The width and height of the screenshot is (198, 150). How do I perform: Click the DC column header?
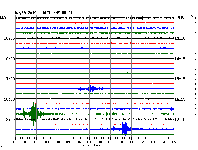pos(192,16)
